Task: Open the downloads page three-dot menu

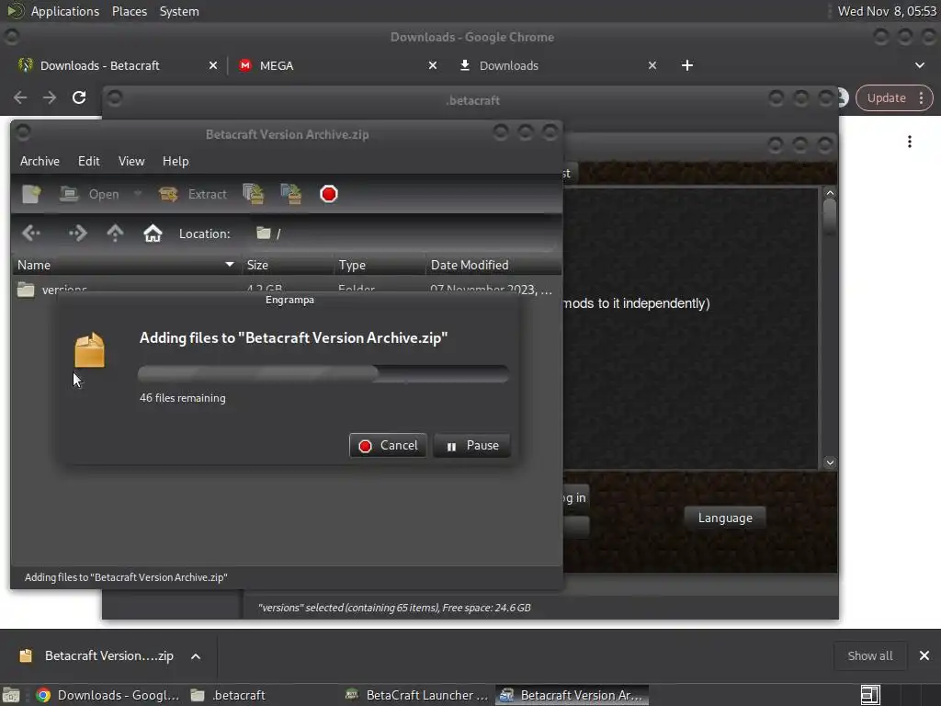Action: [x=910, y=142]
